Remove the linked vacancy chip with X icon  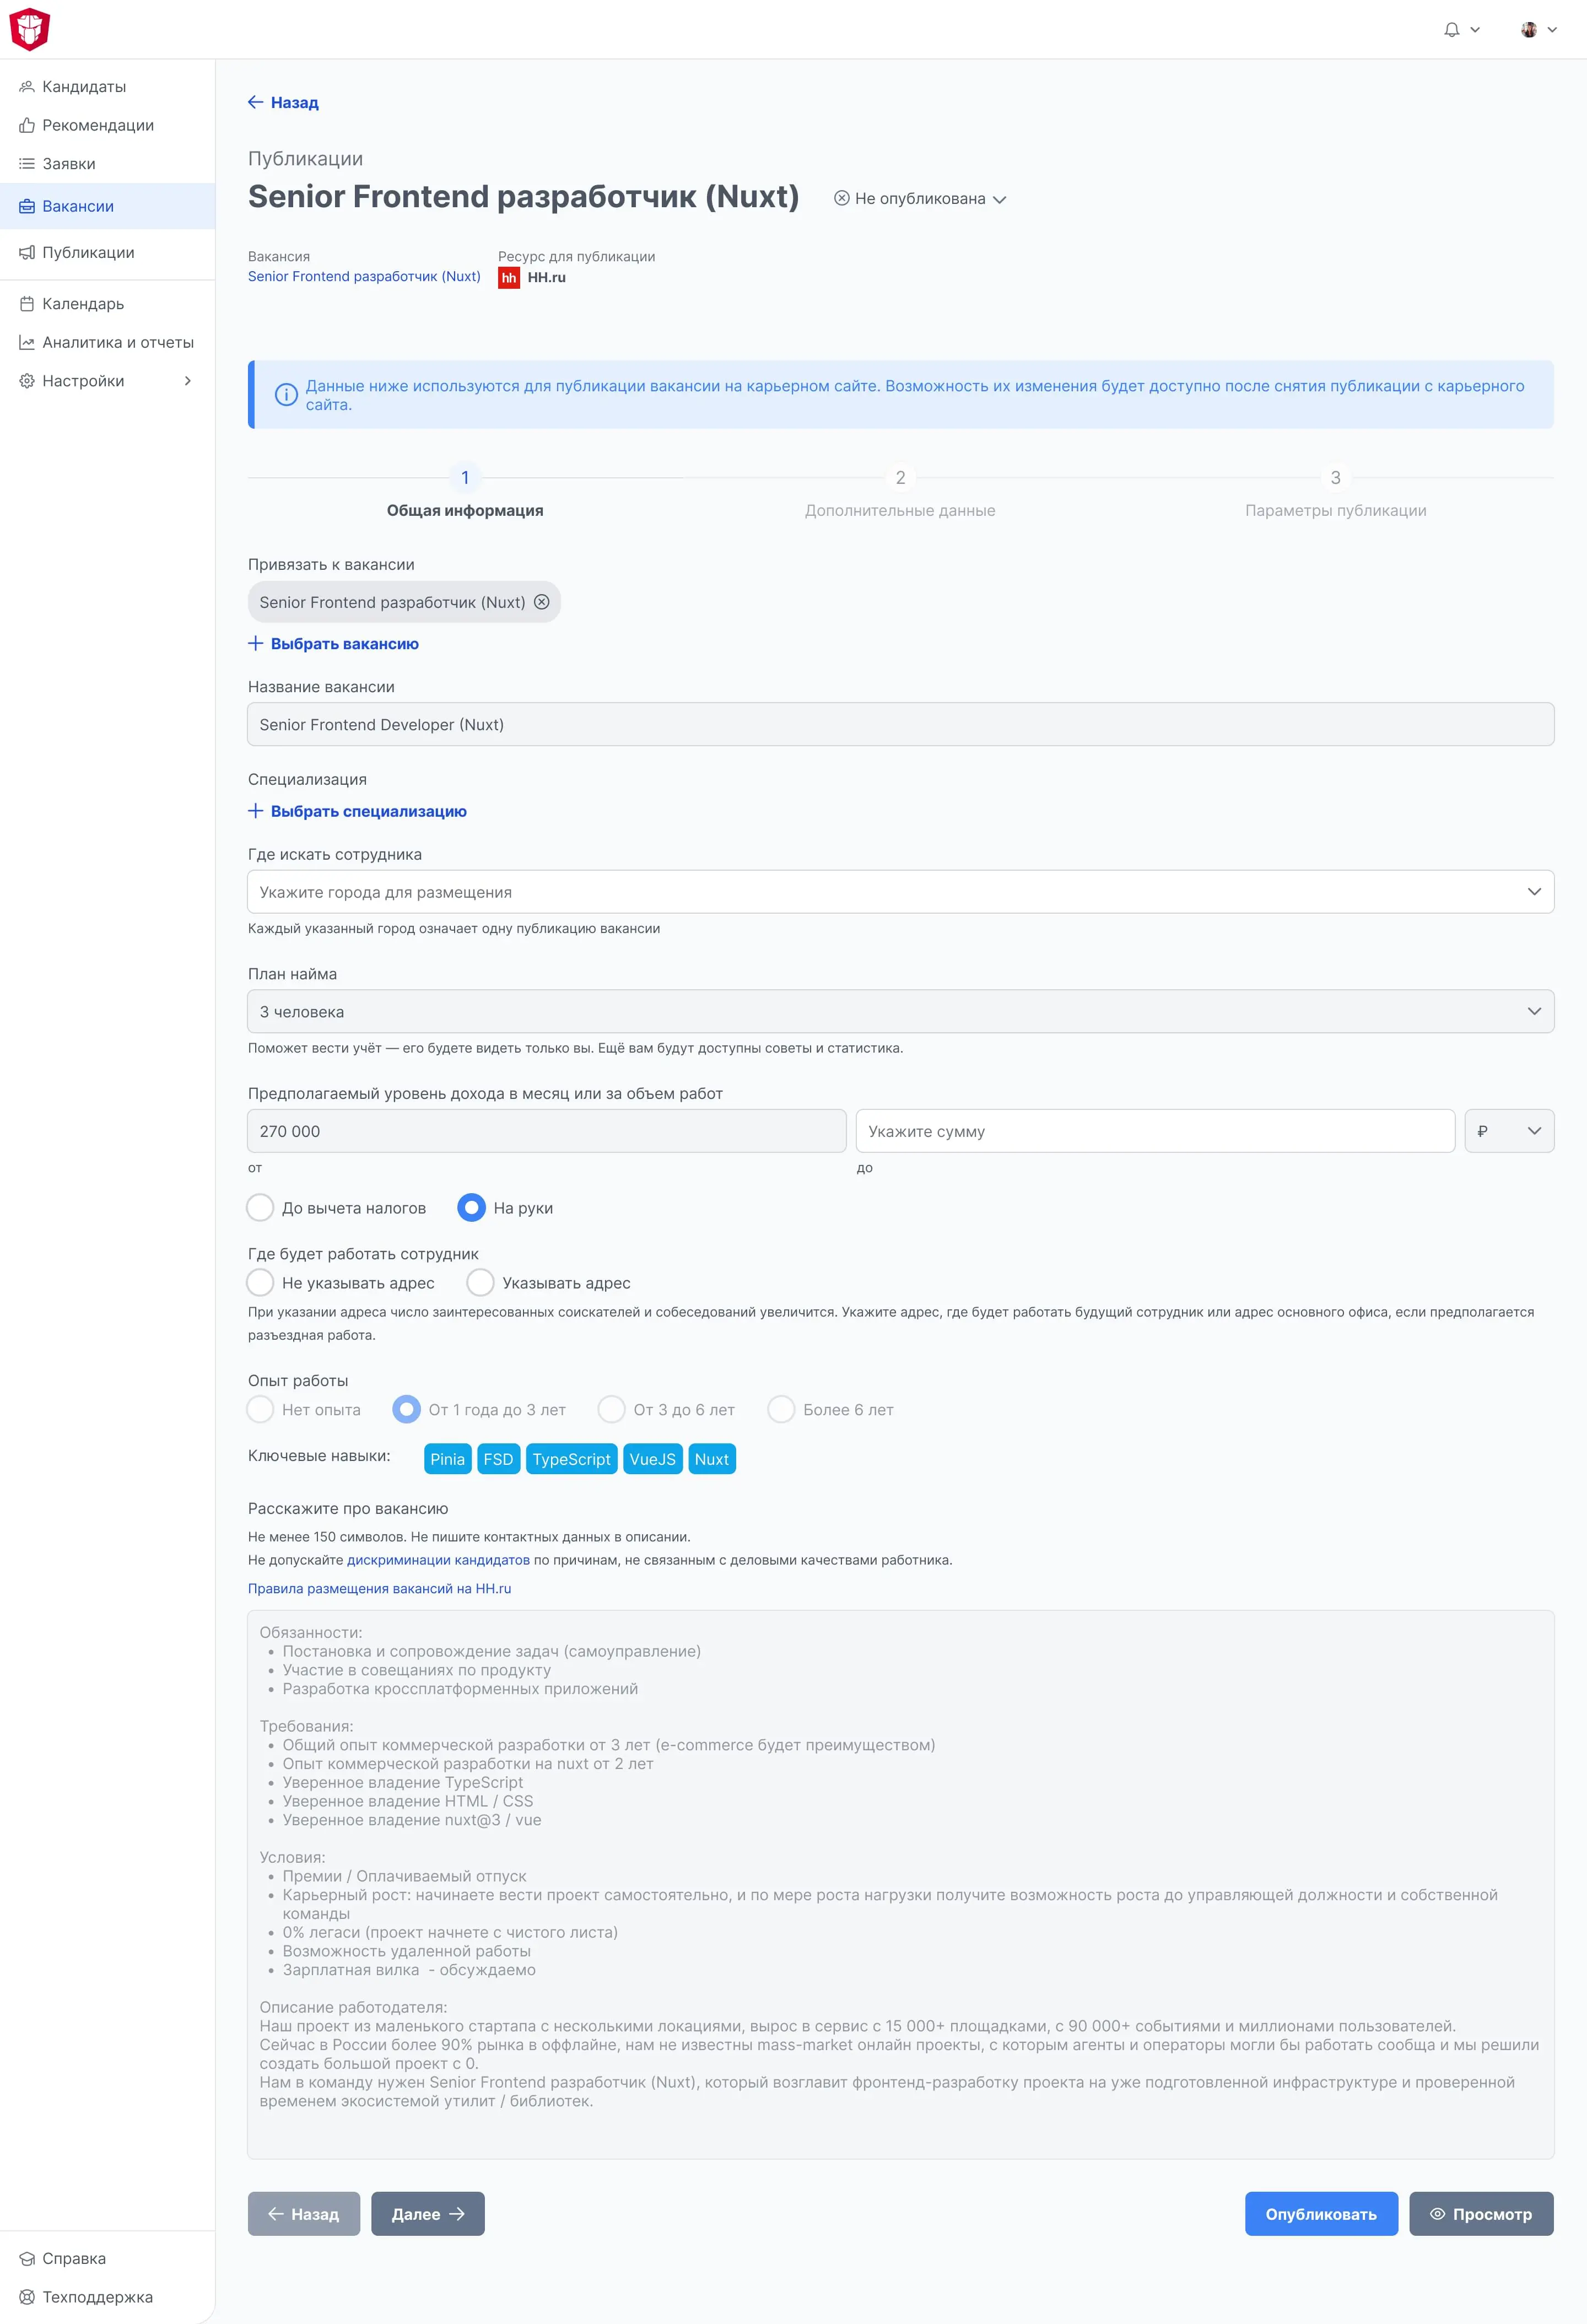pyautogui.click(x=542, y=602)
